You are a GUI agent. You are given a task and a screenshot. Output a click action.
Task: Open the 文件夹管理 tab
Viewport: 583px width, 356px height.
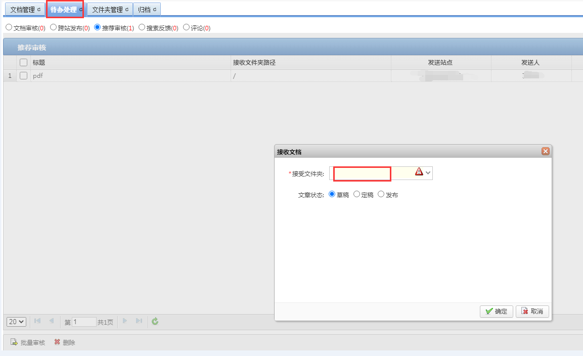point(110,10)
